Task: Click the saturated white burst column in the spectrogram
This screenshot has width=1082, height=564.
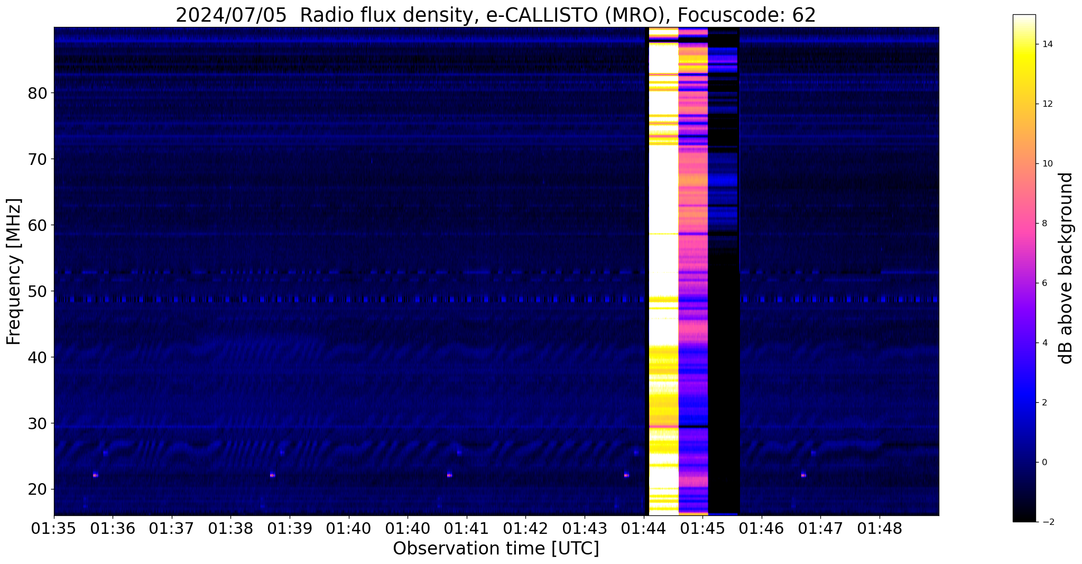Action: point(663,271)
